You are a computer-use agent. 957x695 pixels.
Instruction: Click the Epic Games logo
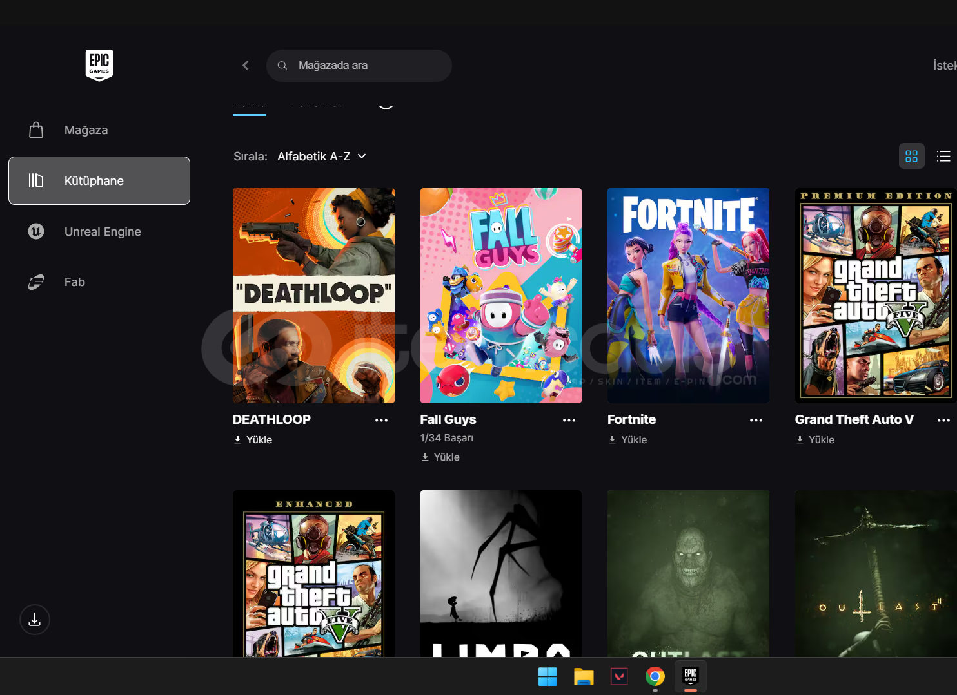[99, 65]
